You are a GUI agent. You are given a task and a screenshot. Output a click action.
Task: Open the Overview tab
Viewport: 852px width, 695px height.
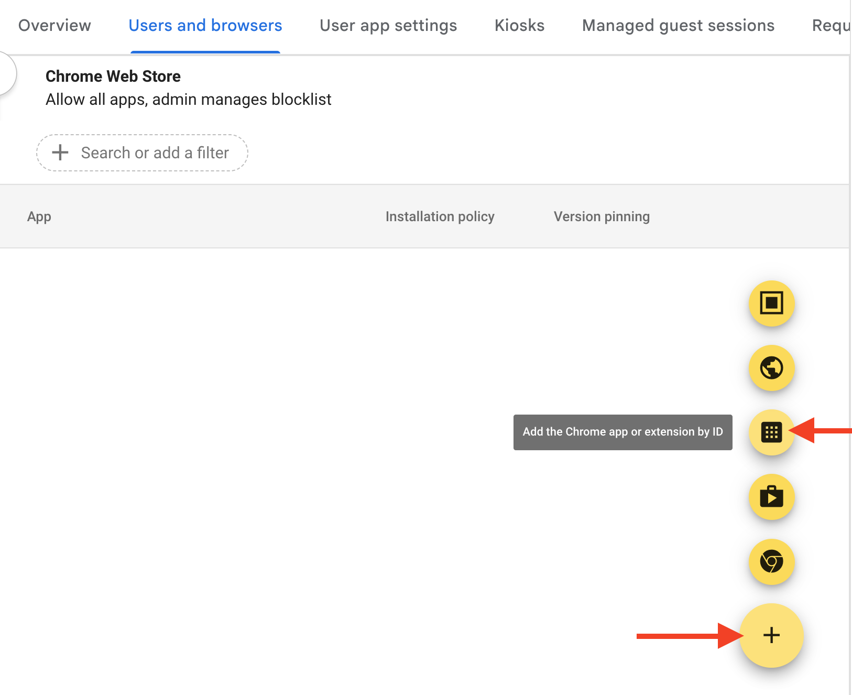click(x=54, y=26)
